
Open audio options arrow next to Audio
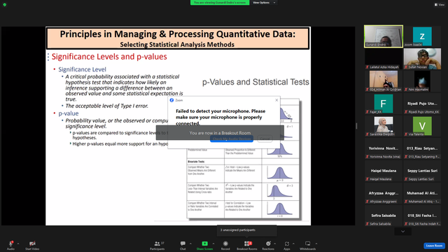tap(18, 244)
